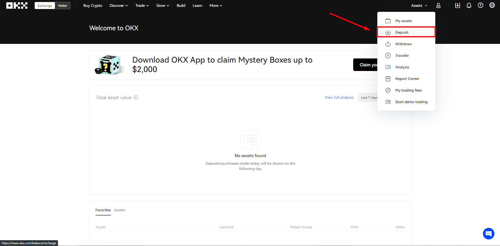Click the Crypto column header
Image resolution: width=500 pixels, height=246 pixels.
(x=101, y=227)
